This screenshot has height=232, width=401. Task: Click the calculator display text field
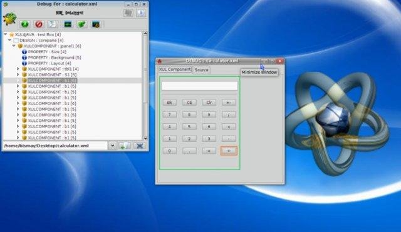coord(199,86)
